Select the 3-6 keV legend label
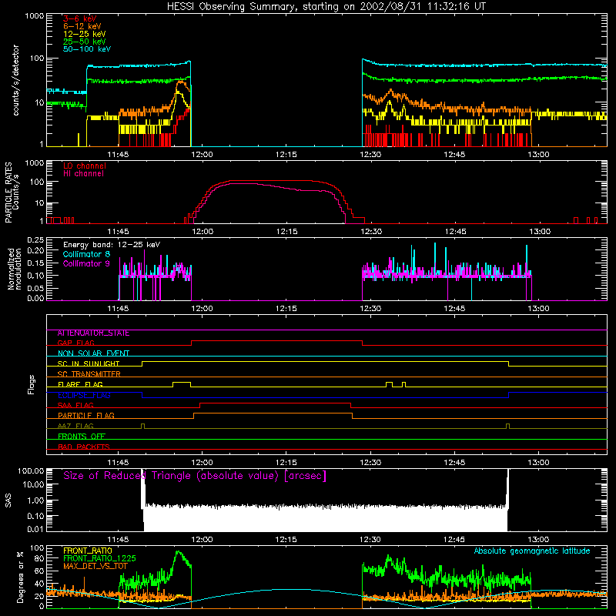This screenshot has width=616, height=616. click(80, 18)
